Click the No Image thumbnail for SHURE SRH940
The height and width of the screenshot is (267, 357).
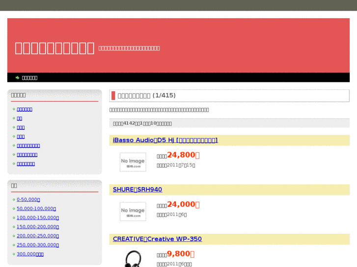click(133, 212)
